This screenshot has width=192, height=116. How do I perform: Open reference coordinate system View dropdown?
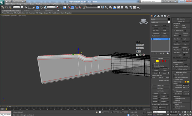point(51,7)
